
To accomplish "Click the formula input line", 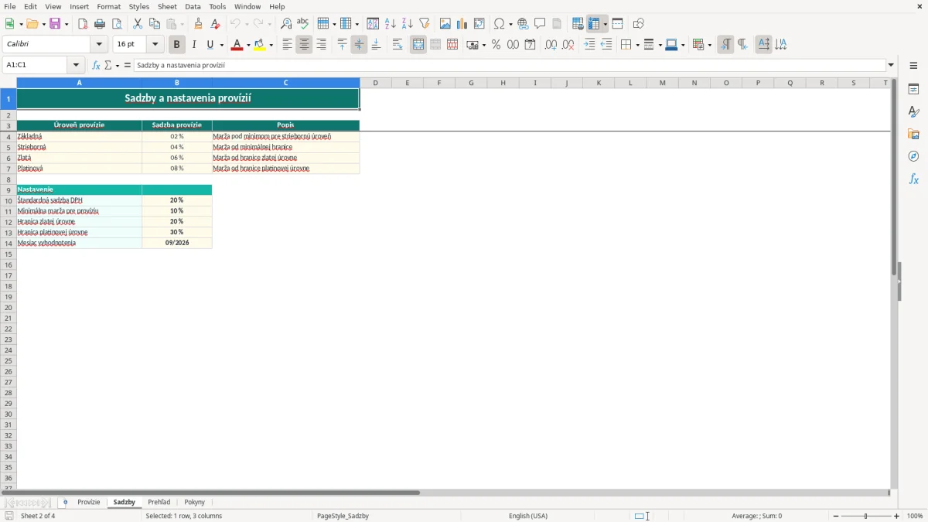I will pyautogui.click(x=510, y=65).
